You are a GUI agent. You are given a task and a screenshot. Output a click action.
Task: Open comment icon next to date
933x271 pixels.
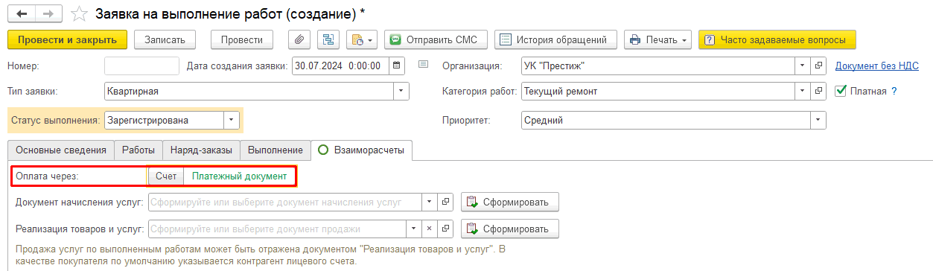pos(424,65)
